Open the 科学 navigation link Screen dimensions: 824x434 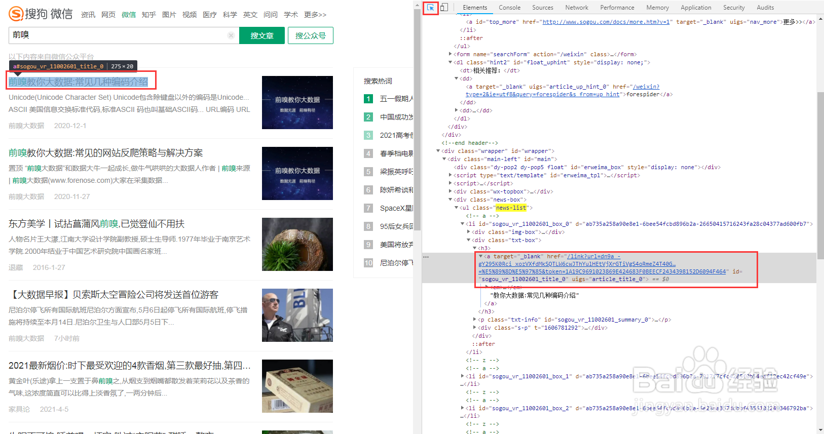click(x=230, y=15)
